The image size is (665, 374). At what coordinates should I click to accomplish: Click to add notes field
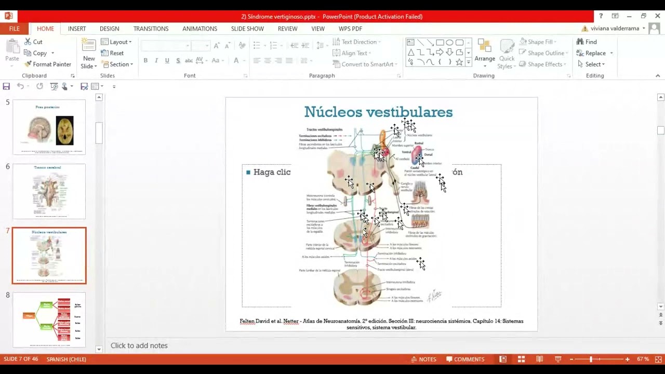pos(139,345)
